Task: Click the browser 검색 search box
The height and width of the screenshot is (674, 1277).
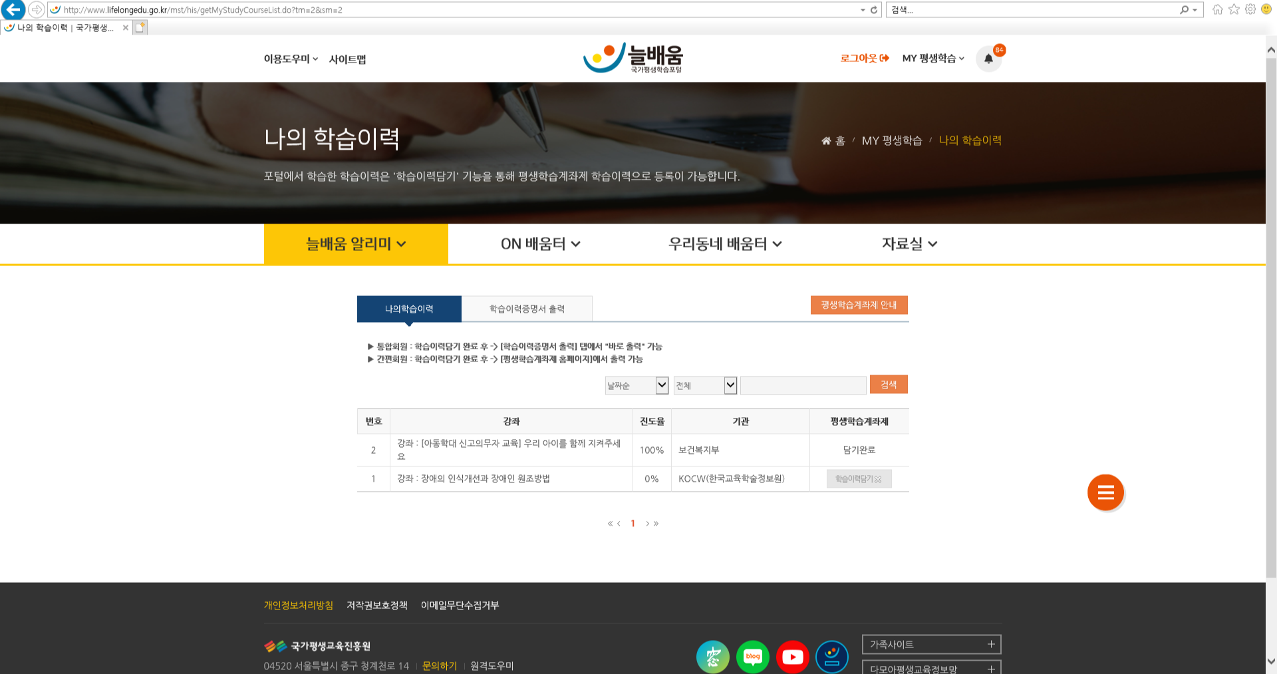Action: [1031, 10]
